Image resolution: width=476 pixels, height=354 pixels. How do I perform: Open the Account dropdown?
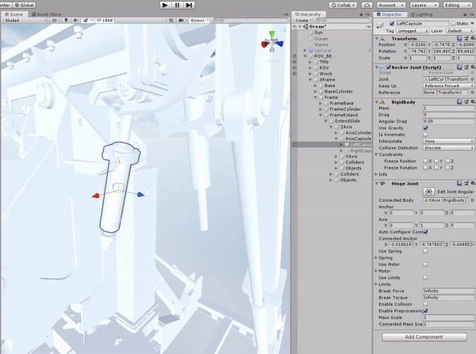(390, 6)
